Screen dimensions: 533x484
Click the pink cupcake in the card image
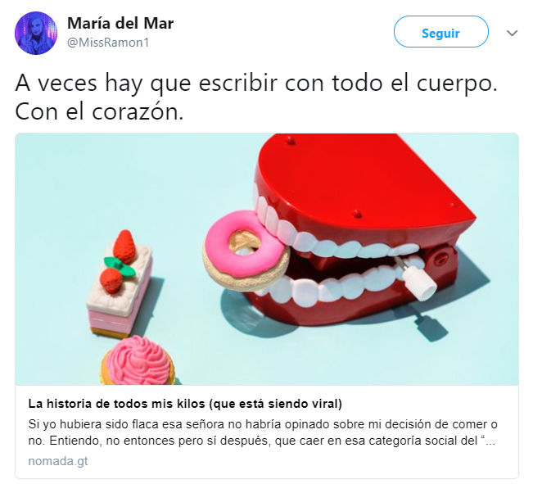[138, 361]
